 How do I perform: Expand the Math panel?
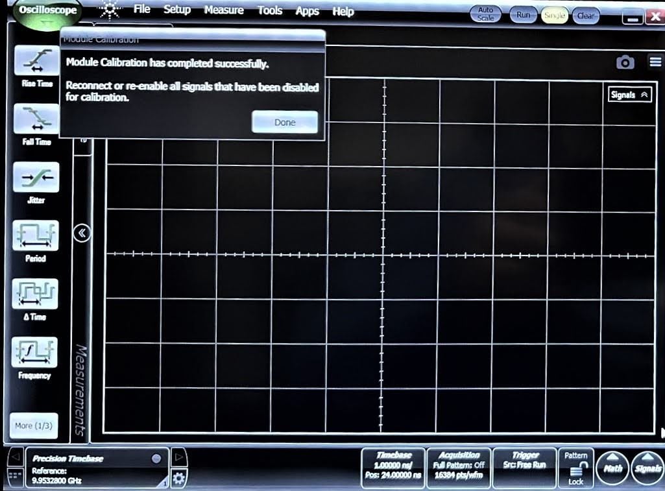[612, 468]
